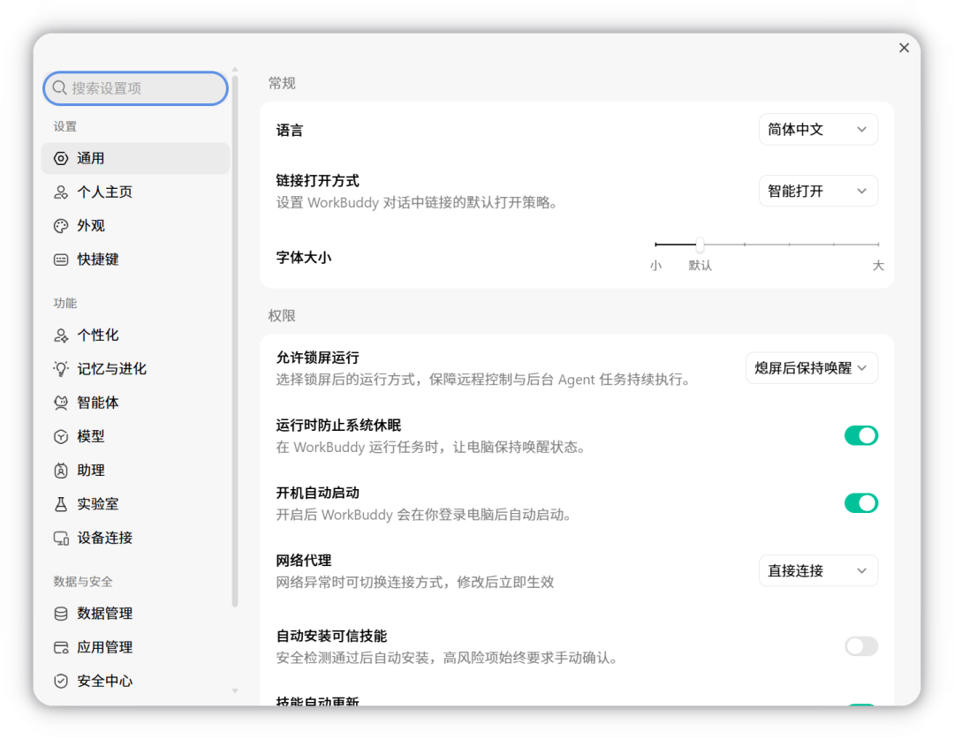Click the 个性化 sidebar icon
The width and height of the screenshot is (954, 739).
(61, 336)
